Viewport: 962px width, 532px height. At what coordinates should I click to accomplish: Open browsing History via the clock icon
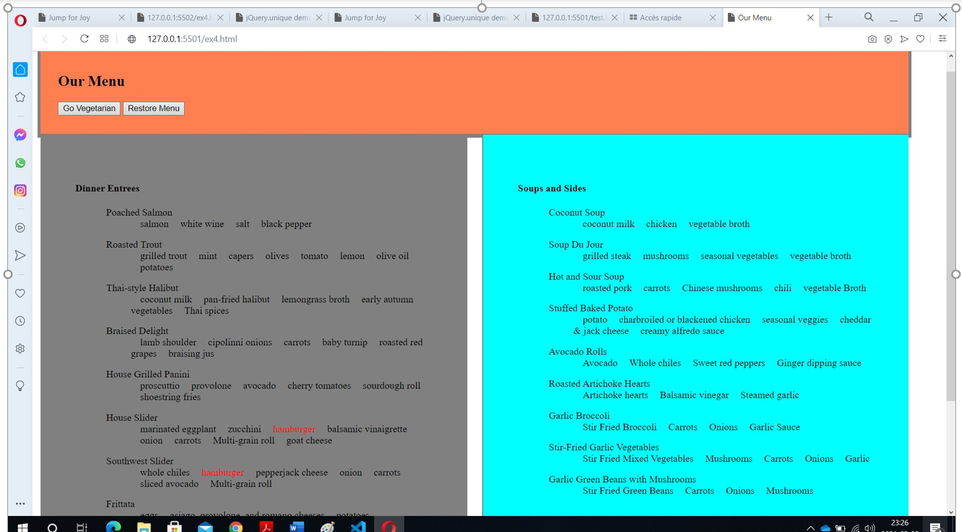20,321
